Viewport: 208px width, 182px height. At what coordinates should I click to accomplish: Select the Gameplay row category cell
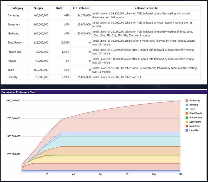pyautogui.click(x=14, y=16)
